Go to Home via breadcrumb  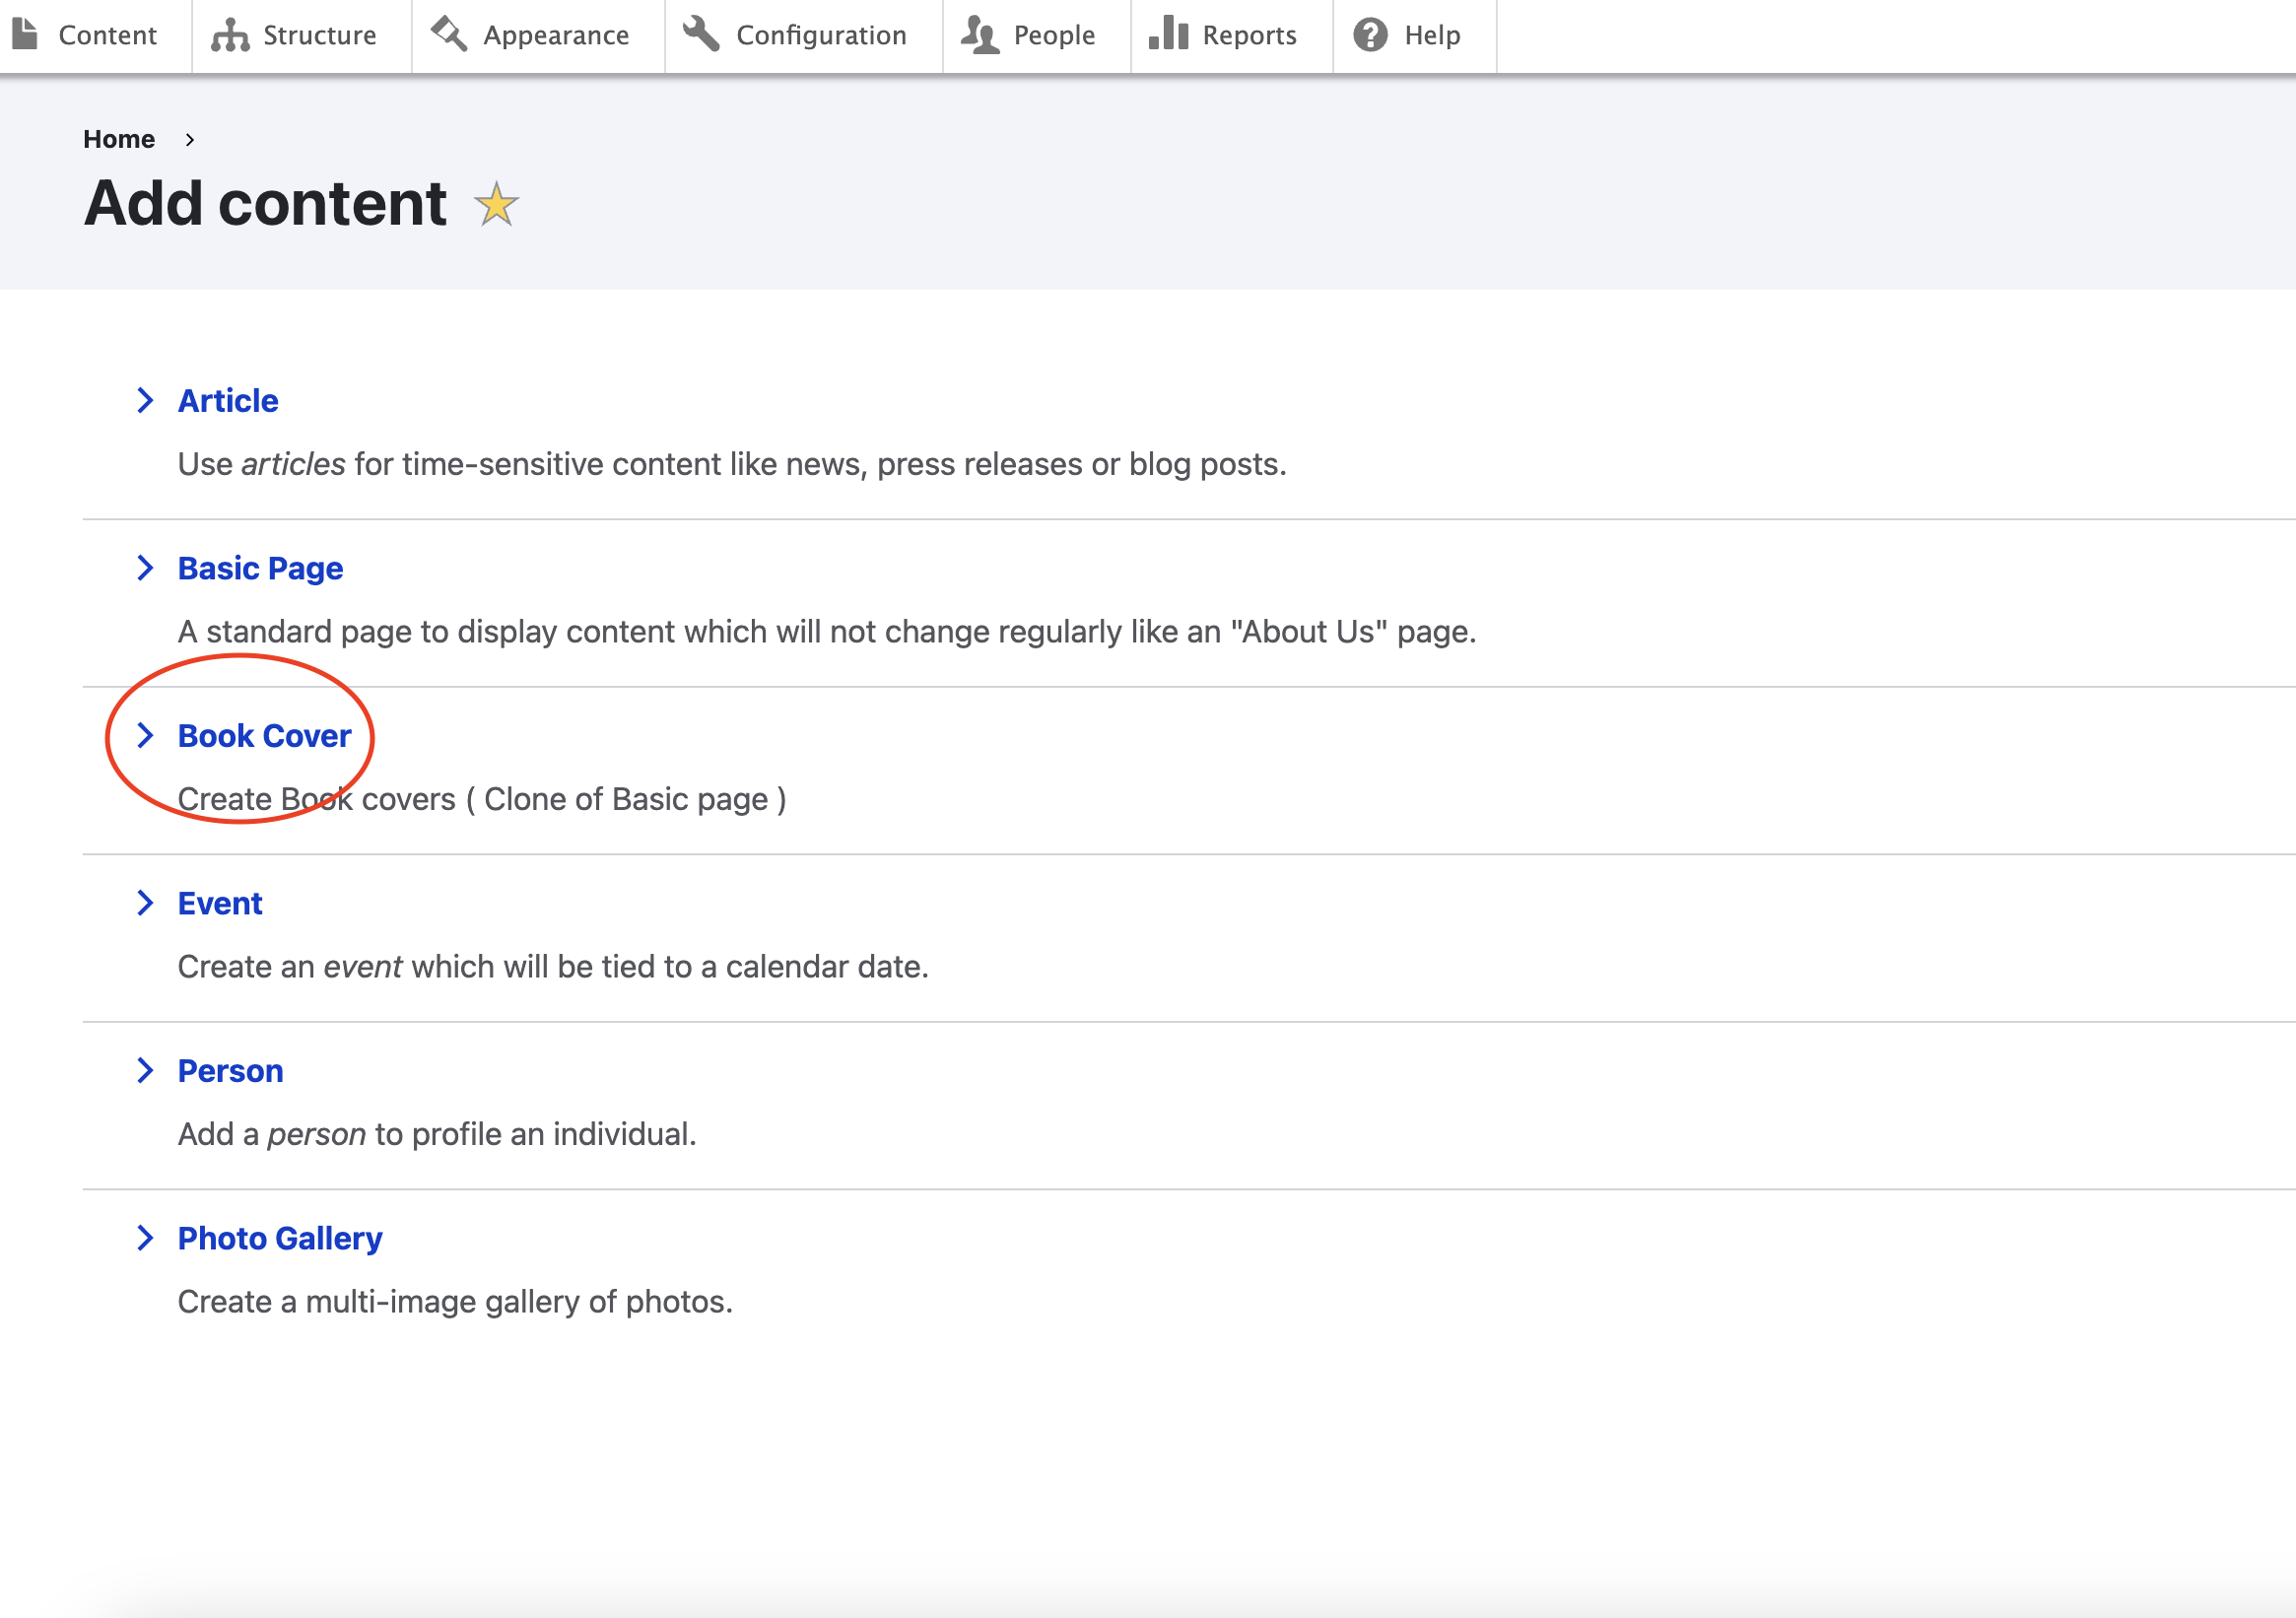pyautogui.click(x=119, y=139)
